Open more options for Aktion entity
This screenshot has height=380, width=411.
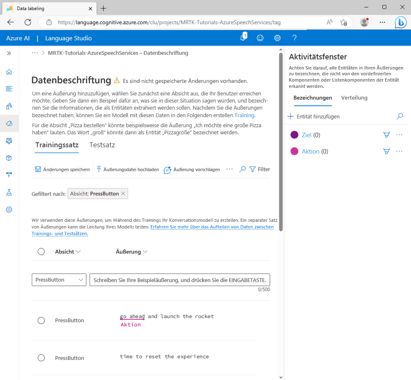[399, 151]
